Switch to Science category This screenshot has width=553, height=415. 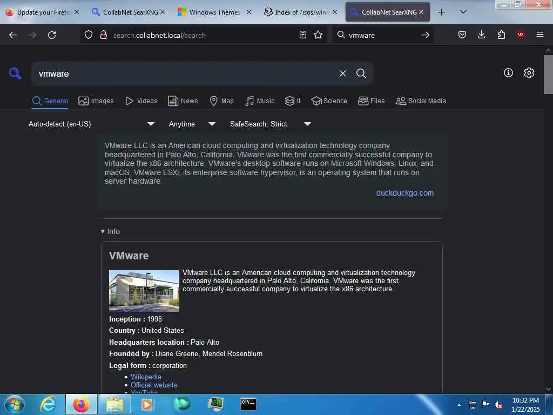click(329, 101)
